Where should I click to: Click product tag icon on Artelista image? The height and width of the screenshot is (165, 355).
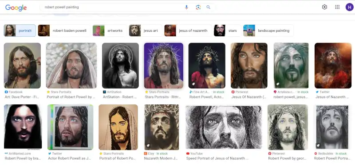278,84
